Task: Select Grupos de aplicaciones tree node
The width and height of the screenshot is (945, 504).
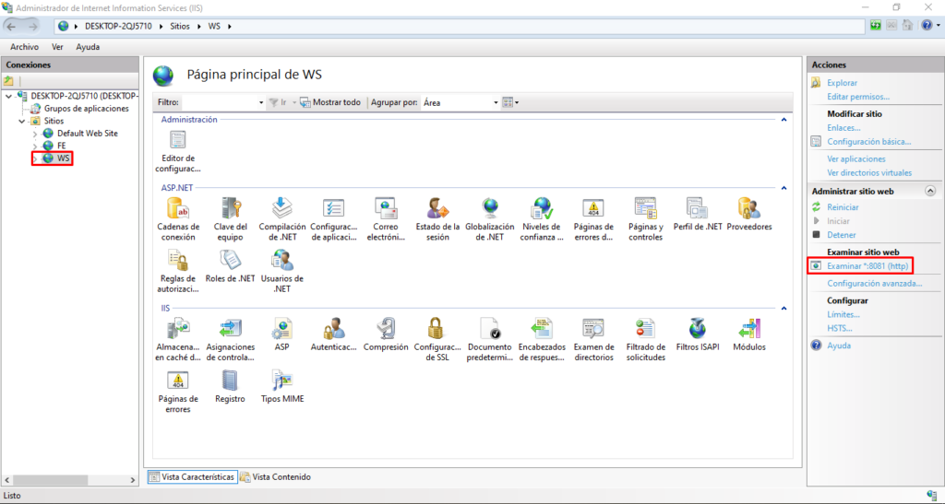Action: [x=86, y=109]
